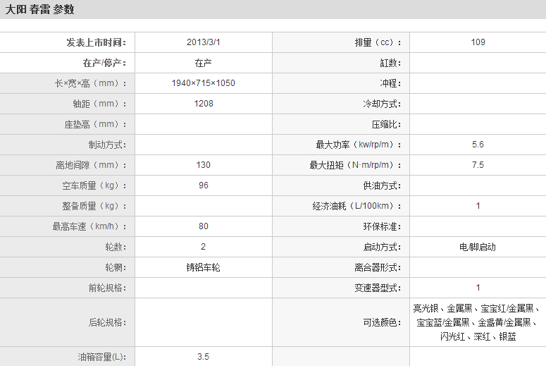This screenshot has width=546, height=366.
Task: Click the 发表上市时间 label
Action: point(96,42)
